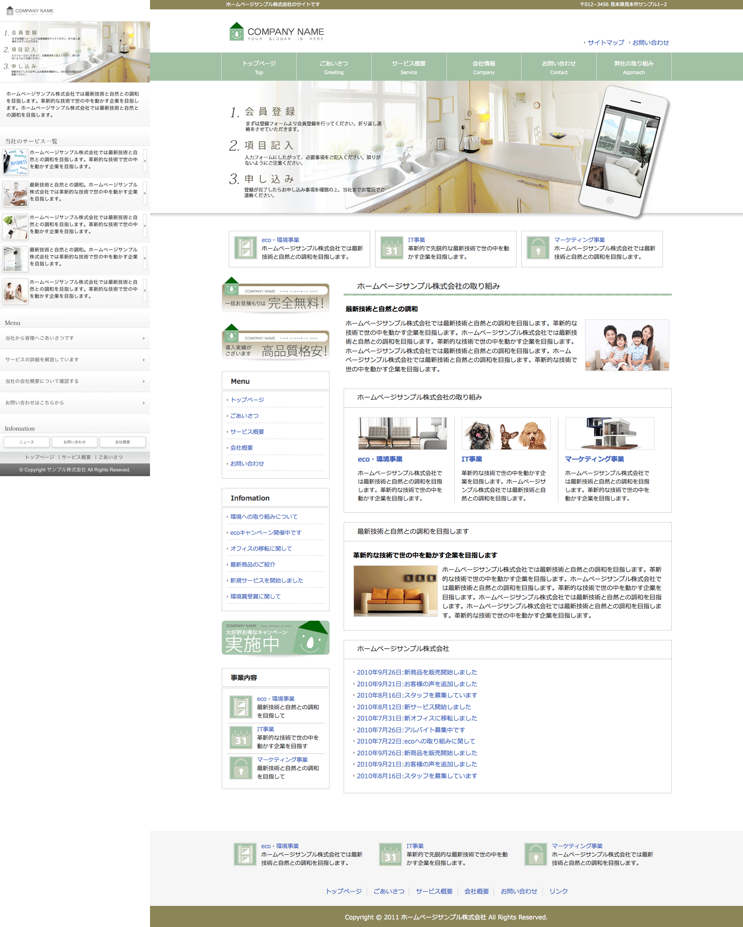This screenshot has height=927, width=743.
Task: Click the marketing lock icon in top cards
Action: (538, 248)
